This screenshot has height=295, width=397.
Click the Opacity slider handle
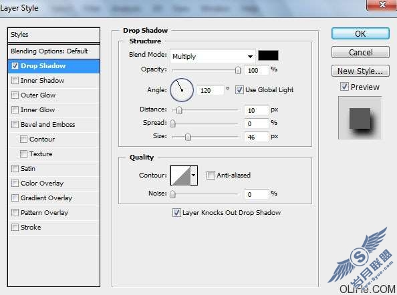pyautogui.click(x=238, y=70)
